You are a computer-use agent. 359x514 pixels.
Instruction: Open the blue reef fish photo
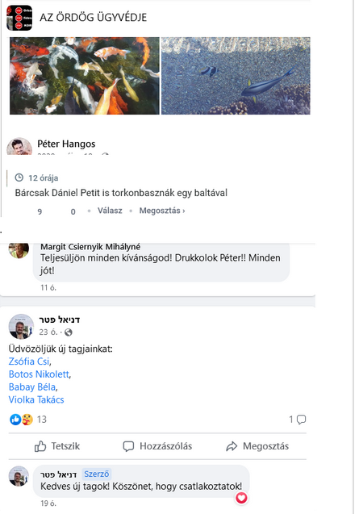pyautogui.click(x=236, y=76)
